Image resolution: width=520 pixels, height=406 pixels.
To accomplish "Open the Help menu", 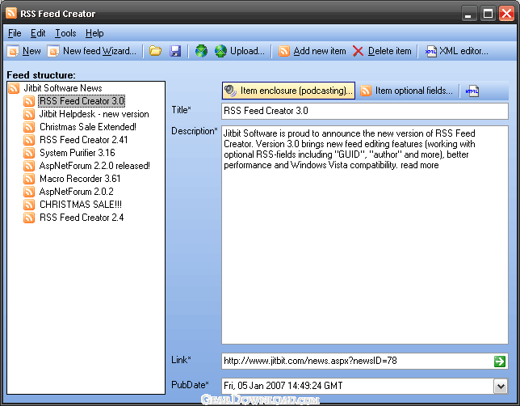I will click(x=94, y=33).
